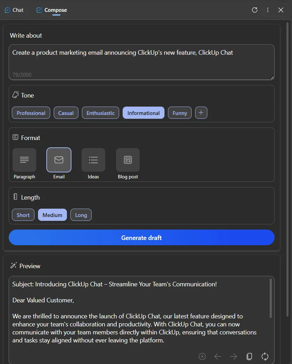
Task: Click the Chat tab speech bubble icon
Action: (7, 10)
